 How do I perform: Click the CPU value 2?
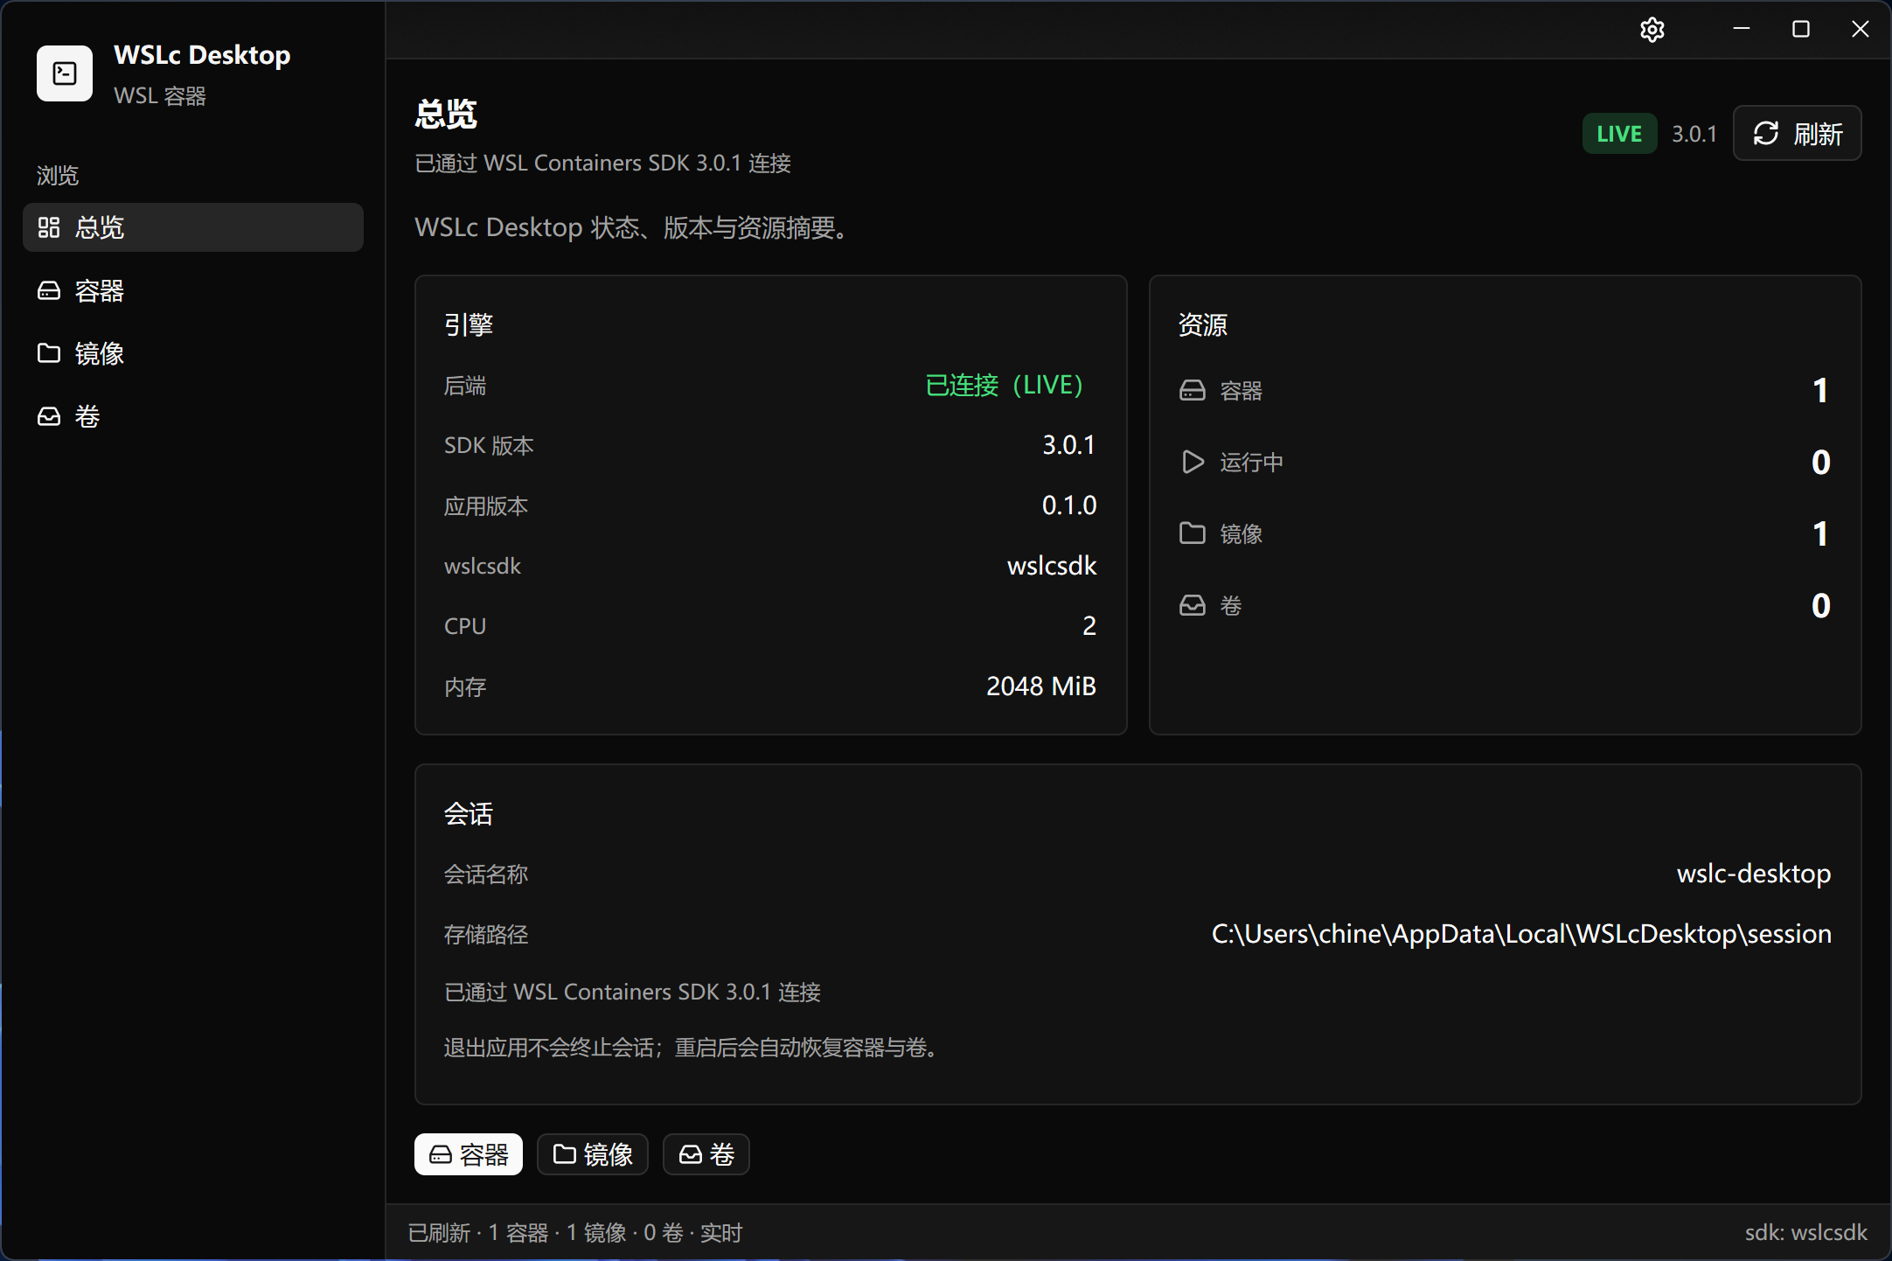point(1089,626)
